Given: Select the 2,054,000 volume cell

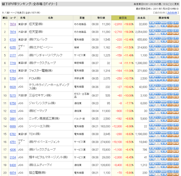Looking at the screenshot, I should tap(141, 32).
